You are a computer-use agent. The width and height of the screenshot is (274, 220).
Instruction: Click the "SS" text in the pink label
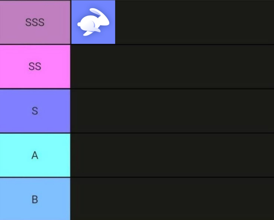(35, 67)
